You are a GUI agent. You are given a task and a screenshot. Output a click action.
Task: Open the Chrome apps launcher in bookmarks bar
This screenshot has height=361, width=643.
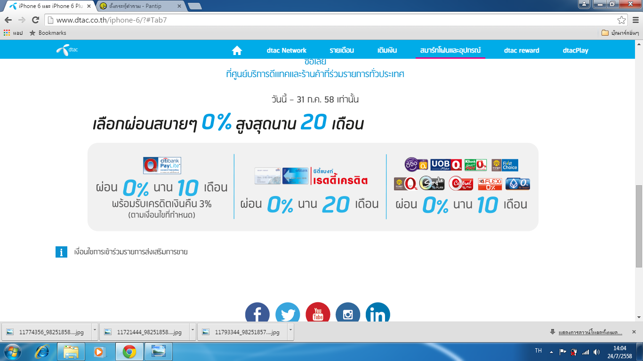tap(13, 33)
